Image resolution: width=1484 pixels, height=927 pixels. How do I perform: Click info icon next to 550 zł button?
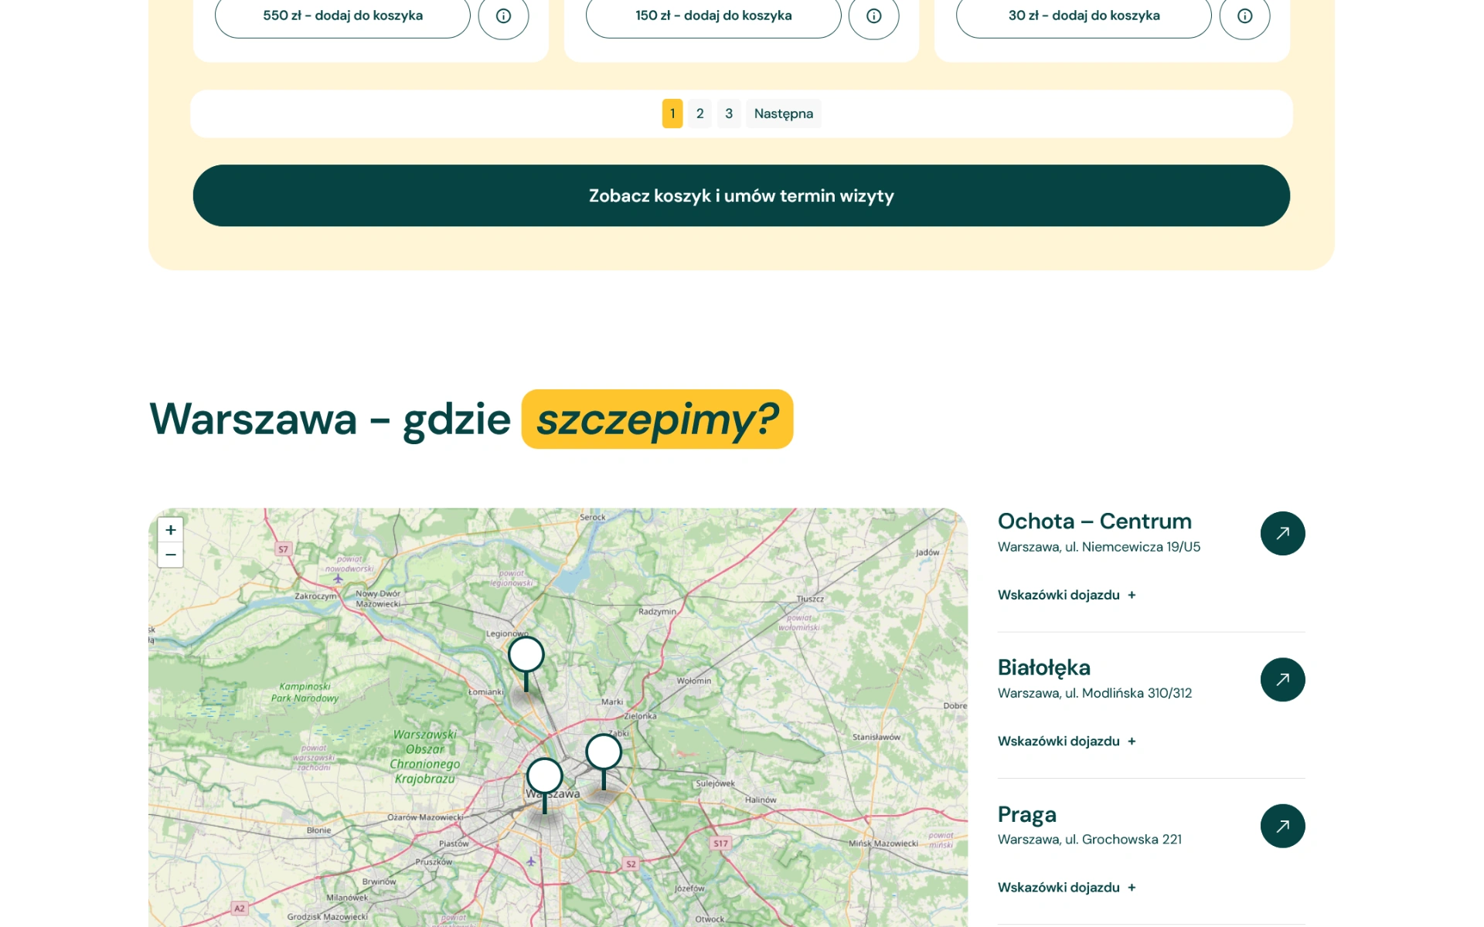tap(503, 15)
